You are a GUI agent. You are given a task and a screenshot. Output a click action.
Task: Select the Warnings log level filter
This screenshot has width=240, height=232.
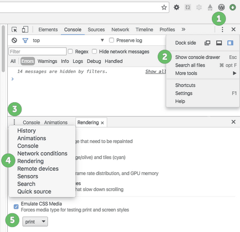48,61
